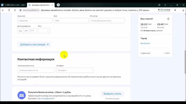Image resolution: width=186 pixels, height=104 pixels.
Task: Click the padlock site security icon
Action: pos(20,10)
